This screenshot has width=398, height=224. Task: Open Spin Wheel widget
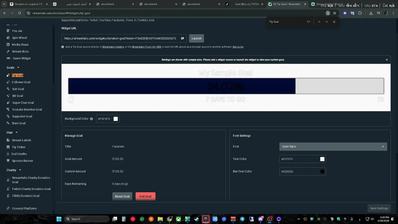(x=19, y=38)
